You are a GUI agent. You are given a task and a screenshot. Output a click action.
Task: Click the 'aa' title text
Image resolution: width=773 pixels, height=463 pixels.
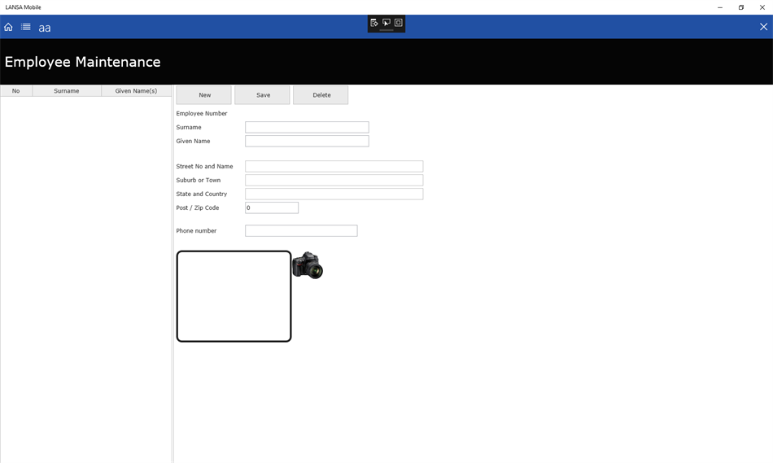(x=45, y=28)
